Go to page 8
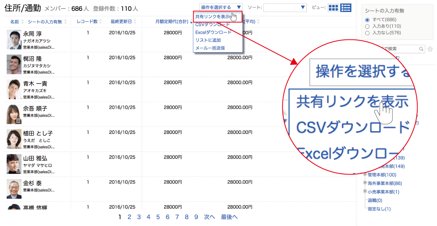Viewport: 437px width, 226px height. click(187, 217)
